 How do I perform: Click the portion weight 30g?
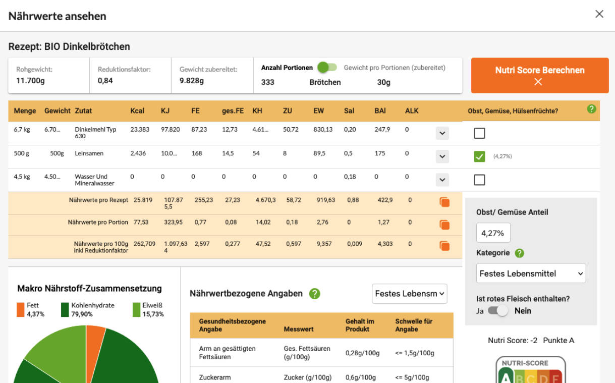tap(384, 82)
